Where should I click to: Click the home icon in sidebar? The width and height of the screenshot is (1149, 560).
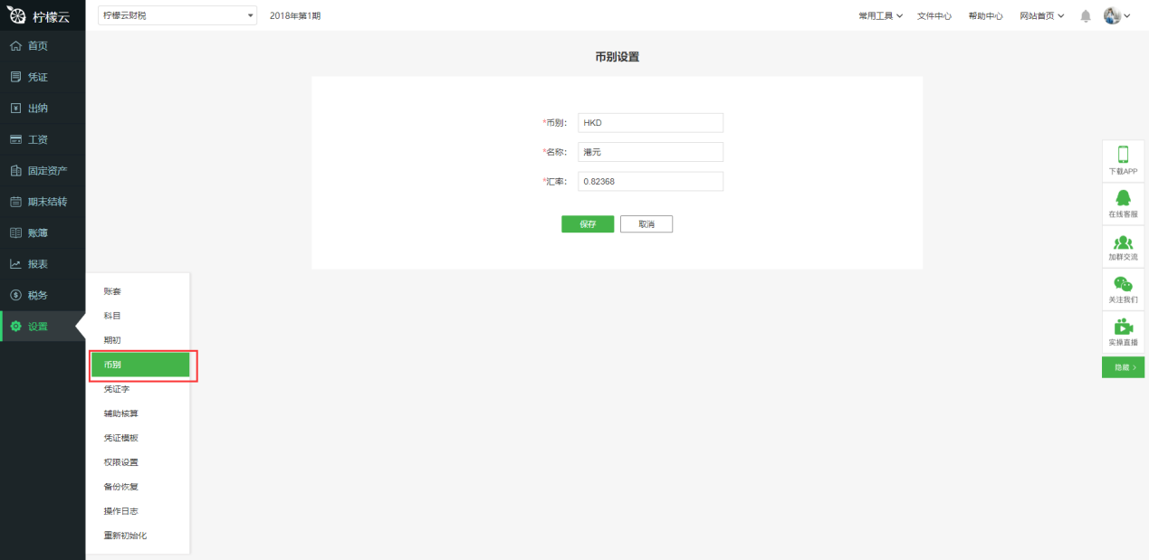(x=15, y=46)
